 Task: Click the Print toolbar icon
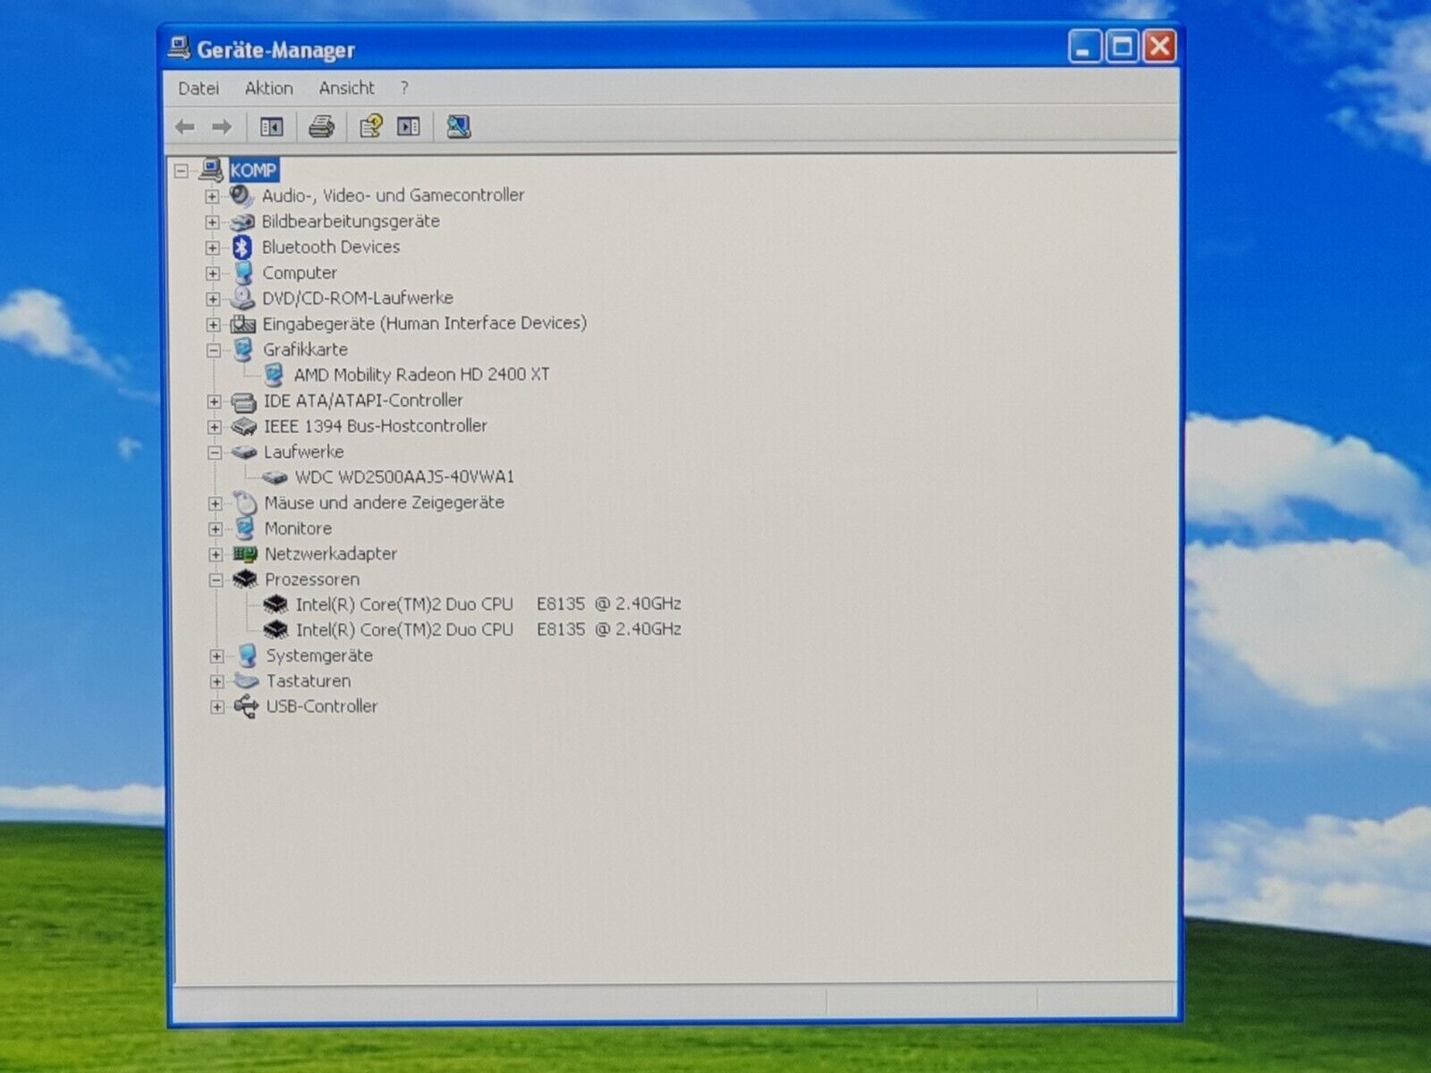(321, 127)
